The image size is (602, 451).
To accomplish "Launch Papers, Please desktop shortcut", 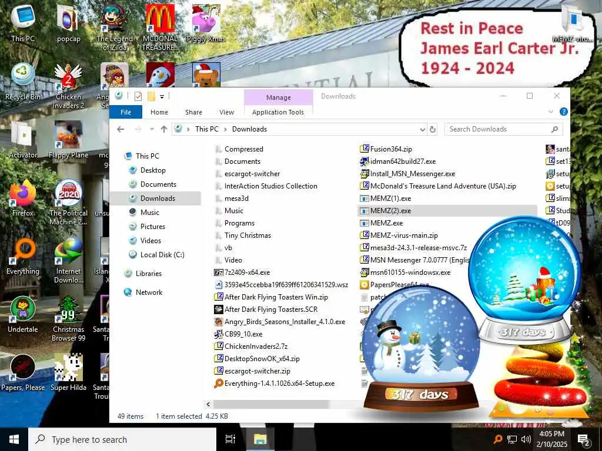I will coord(23,373).
